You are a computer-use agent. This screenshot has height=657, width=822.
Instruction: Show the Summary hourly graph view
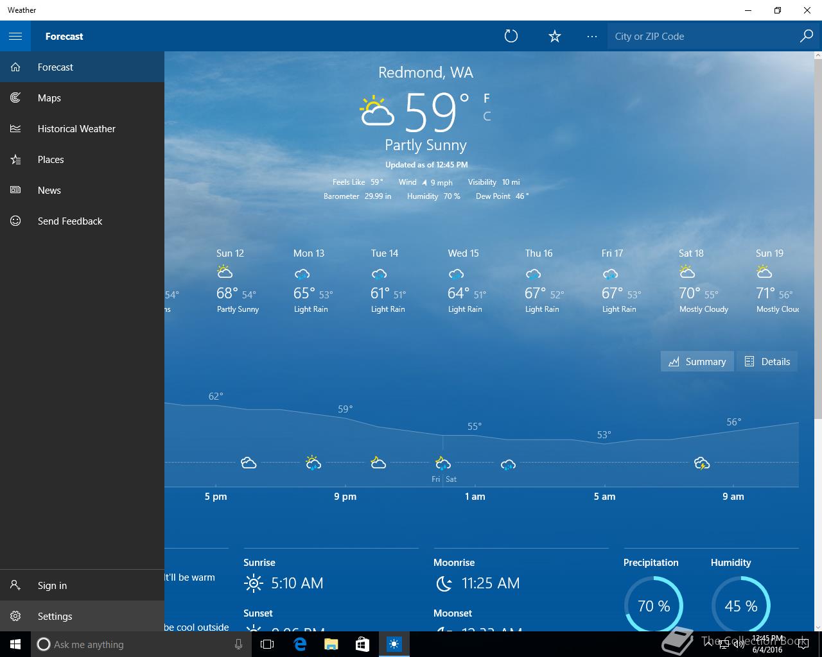[697, 361]
